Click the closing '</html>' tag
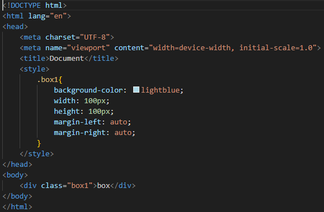324x212 pixels. [x=17, y=206]
